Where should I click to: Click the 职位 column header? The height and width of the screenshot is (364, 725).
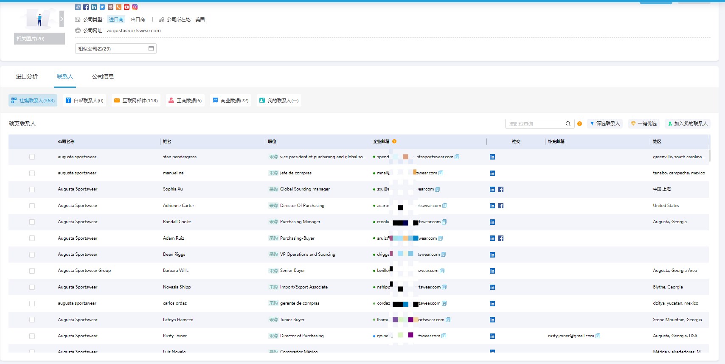tap(272, 142)
